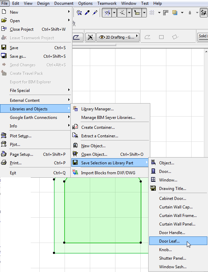Click the Window grid icon
Image resolution: width=208 pixels, height=272 pixels.
point(153,179)
